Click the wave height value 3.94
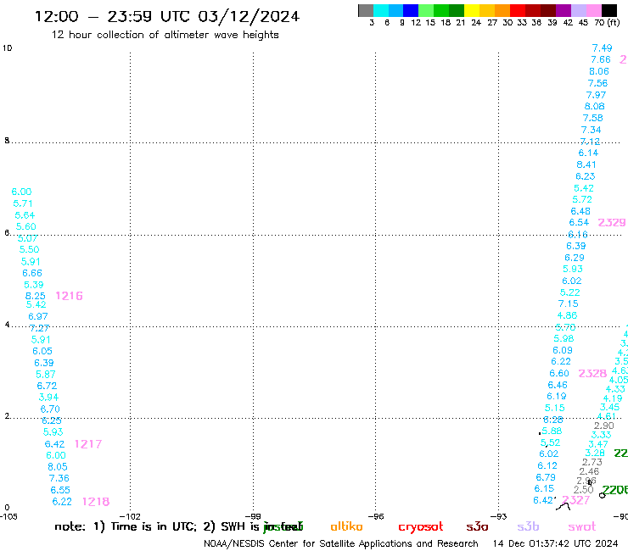Viewport: 628px width, 551px height. (48, 398)
